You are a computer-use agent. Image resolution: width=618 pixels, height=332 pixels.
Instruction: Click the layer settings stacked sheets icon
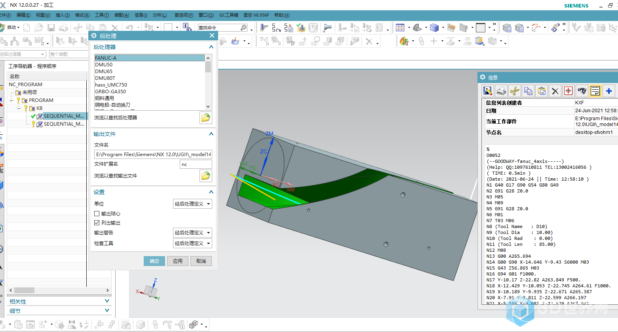(x=507, y=28)
